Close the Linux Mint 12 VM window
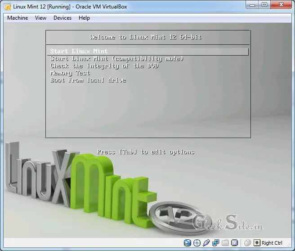Image resolution: width=295 pixels, height=251 pixels. point(281,5)
